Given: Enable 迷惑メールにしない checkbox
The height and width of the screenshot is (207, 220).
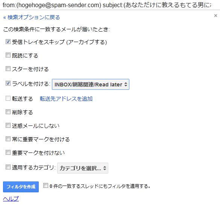Looking at the screenshot, I should pos(8,125).
